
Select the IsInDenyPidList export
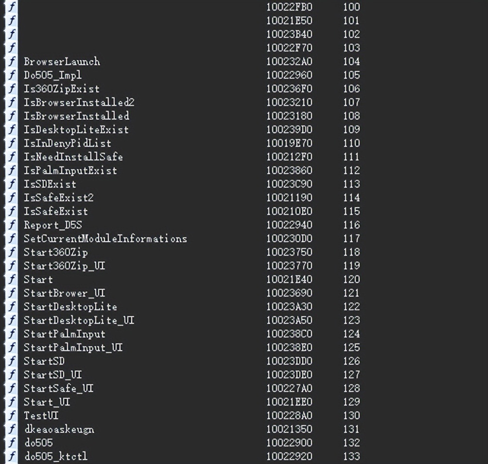(x=68, y=143)
